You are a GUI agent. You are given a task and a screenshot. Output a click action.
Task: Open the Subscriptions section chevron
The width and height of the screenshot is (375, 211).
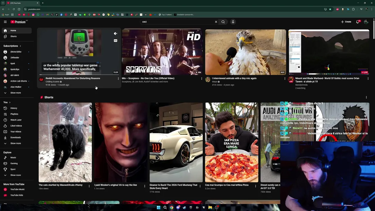20,46
